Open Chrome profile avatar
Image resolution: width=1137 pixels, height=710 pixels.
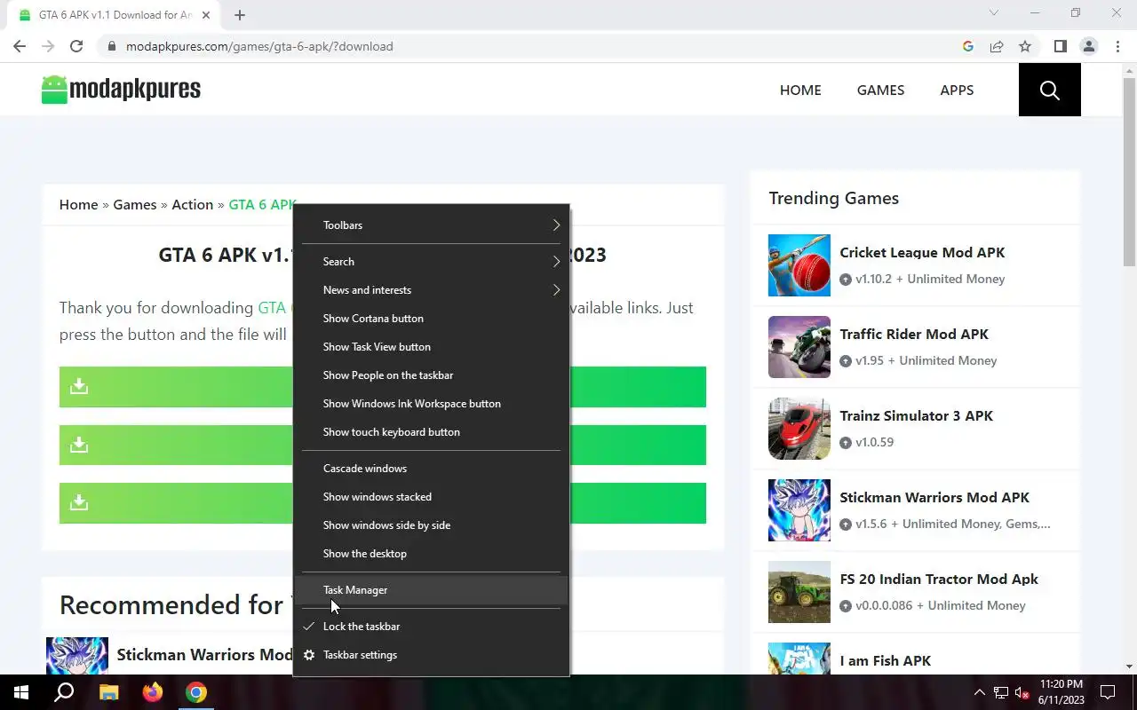click(1088, 46)
